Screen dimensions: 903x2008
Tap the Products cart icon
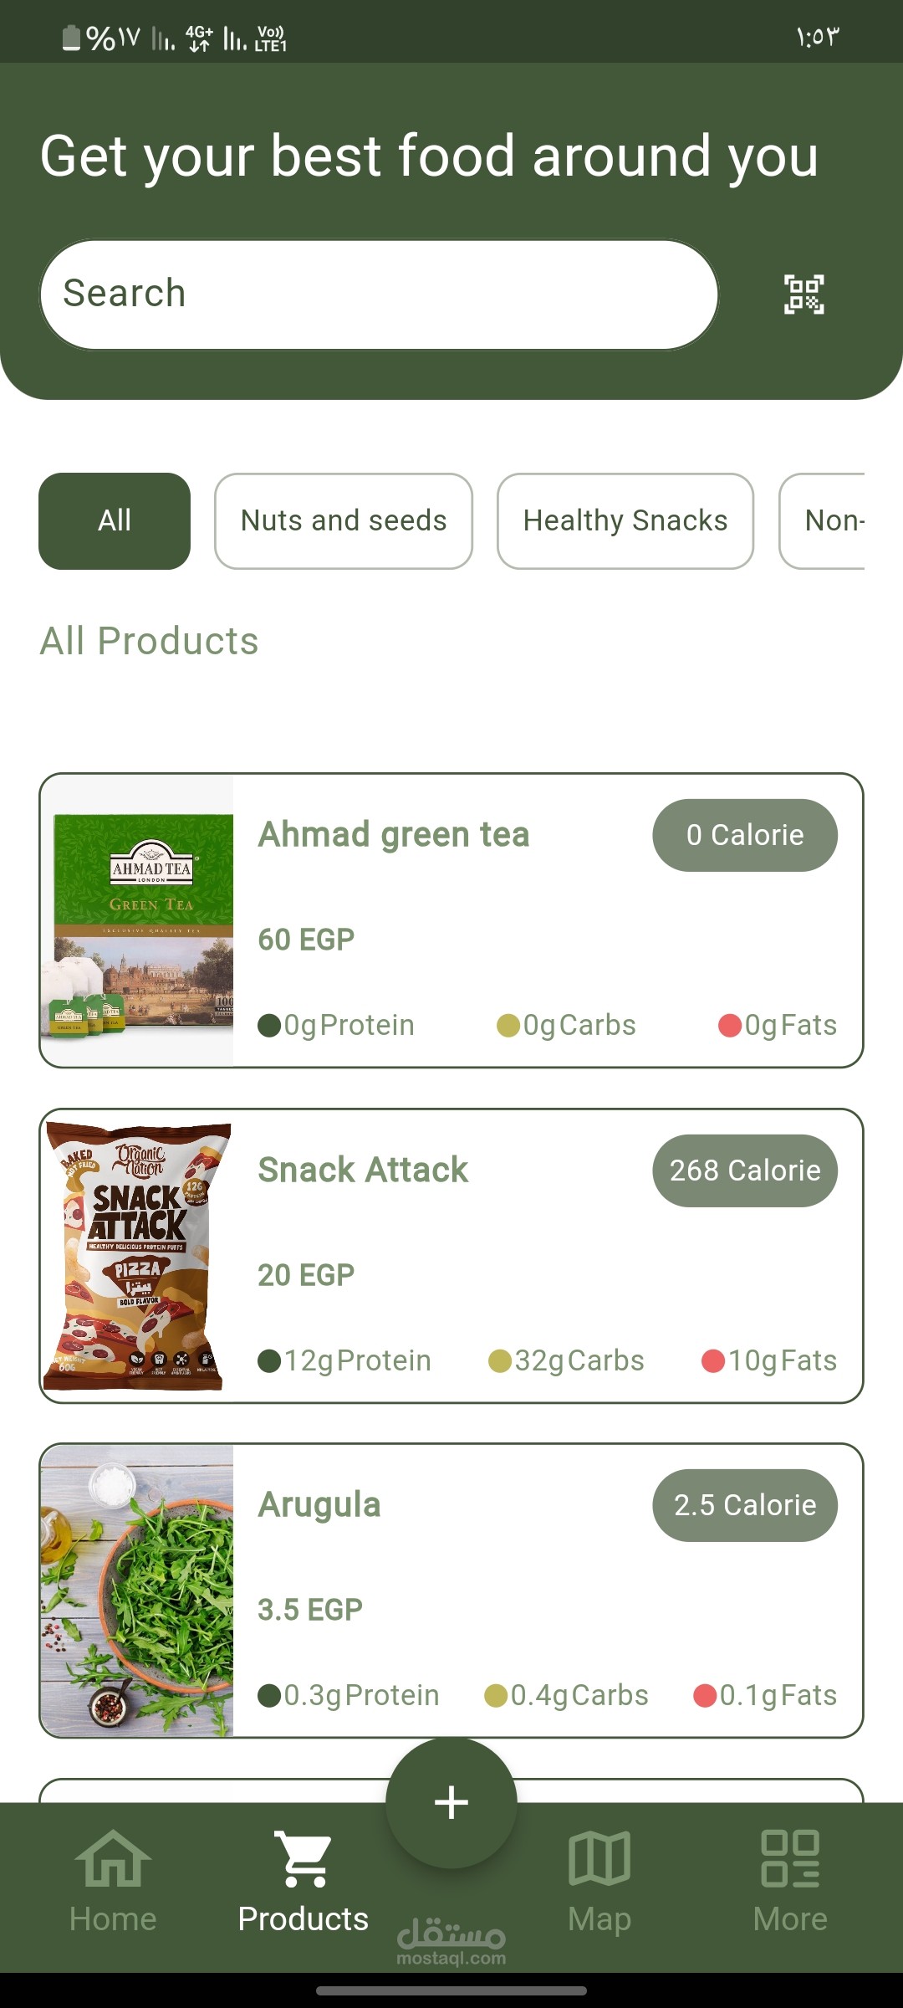[x=303, y=1859]
